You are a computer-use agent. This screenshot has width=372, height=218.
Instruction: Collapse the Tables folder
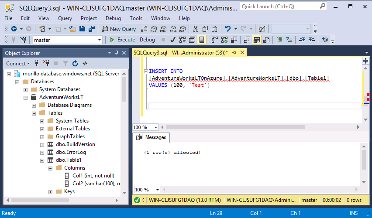click(34, 113)
